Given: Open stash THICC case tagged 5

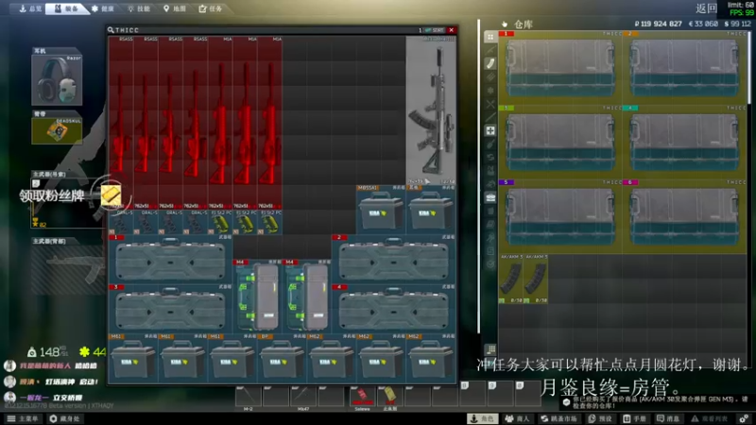Looking at the screenshot, I should tap(560, 216).
